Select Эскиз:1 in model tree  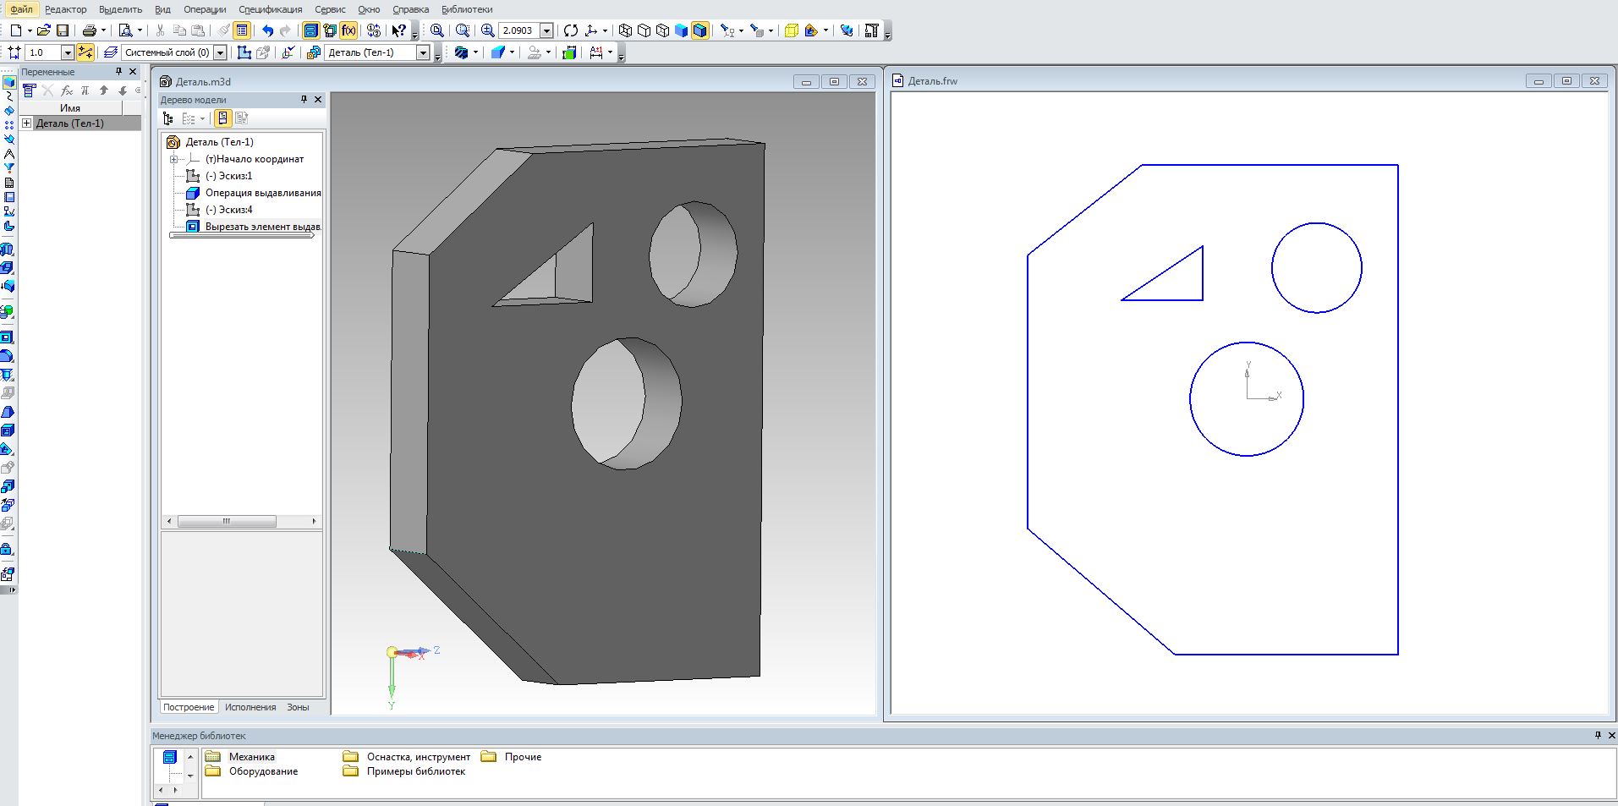[228, 176]
